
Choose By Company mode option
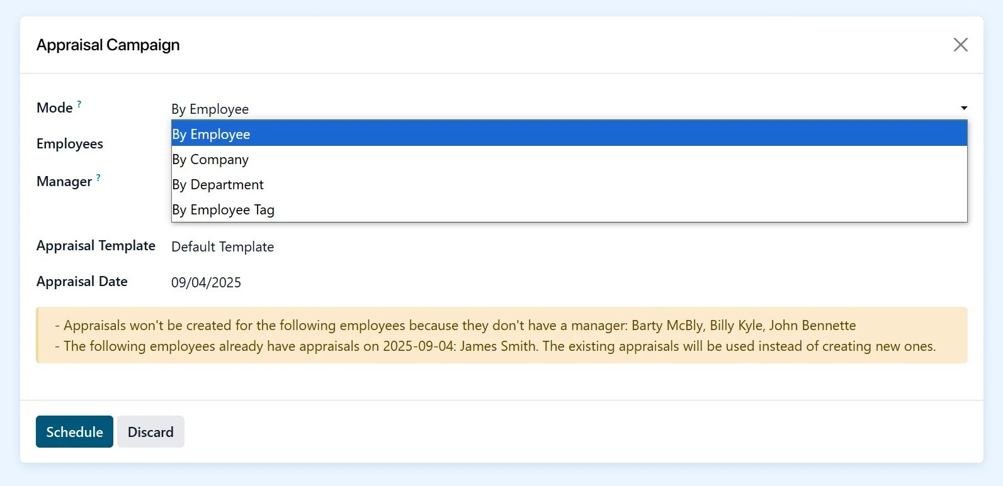tap(569, 159)
